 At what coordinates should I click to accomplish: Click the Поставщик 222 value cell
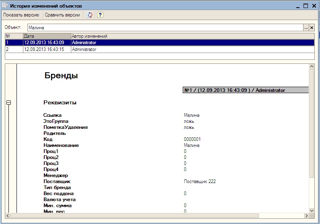pos(200,181)
